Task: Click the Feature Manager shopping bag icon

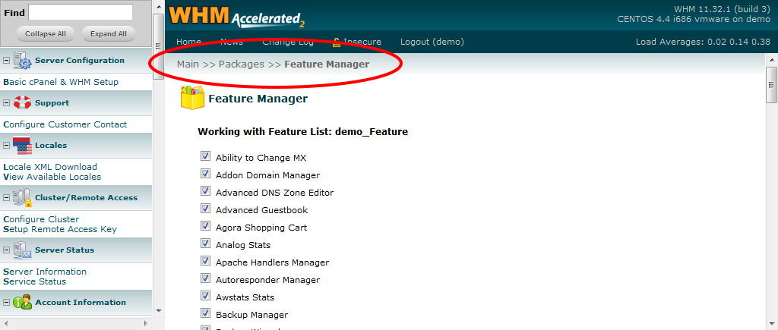Action: (x=192, y=99)
